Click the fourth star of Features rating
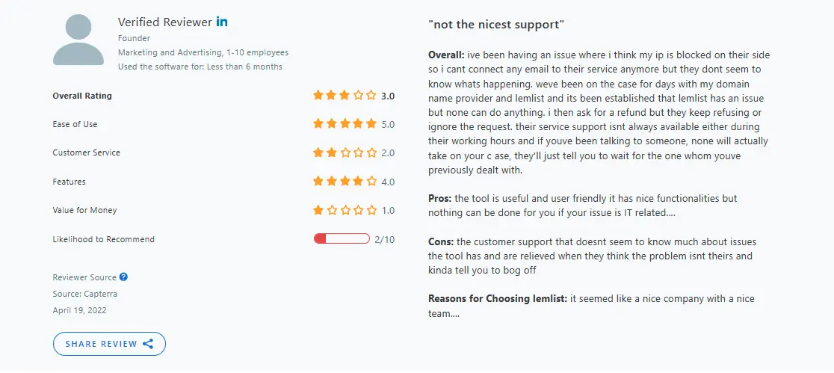The width and height of the screenshot is (834, 373). pos(358,182)
